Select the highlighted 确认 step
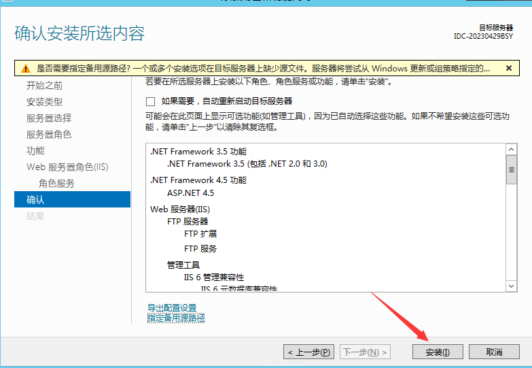The image size is (532, 368). 72,199
